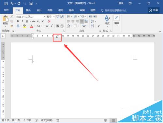Switch to the 插入 (Insert) tab
The width and height of the screenshot is (163, 123).
(x=28, y=10)
